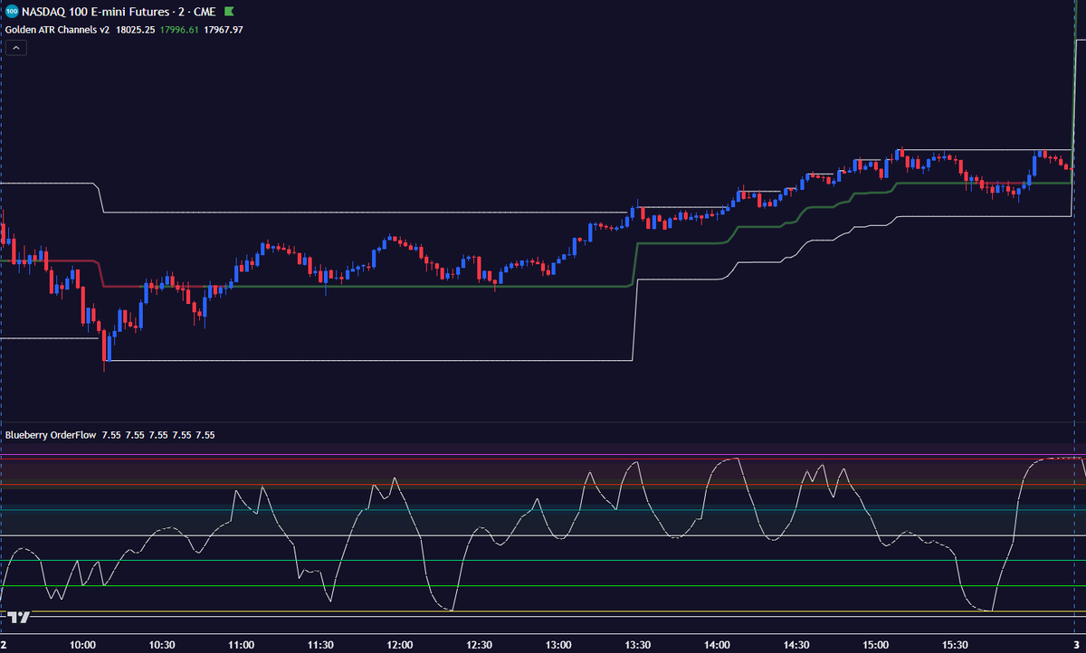
Task: Click the 17967.97 lower channel value
Action: 224,29
